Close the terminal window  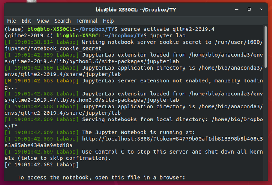261,9
